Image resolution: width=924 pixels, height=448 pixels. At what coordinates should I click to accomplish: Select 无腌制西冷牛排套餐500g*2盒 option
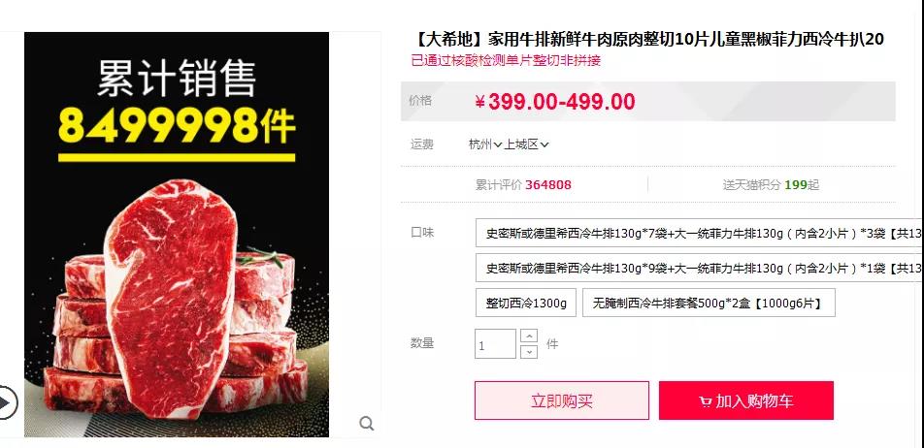tap(709, 303)
